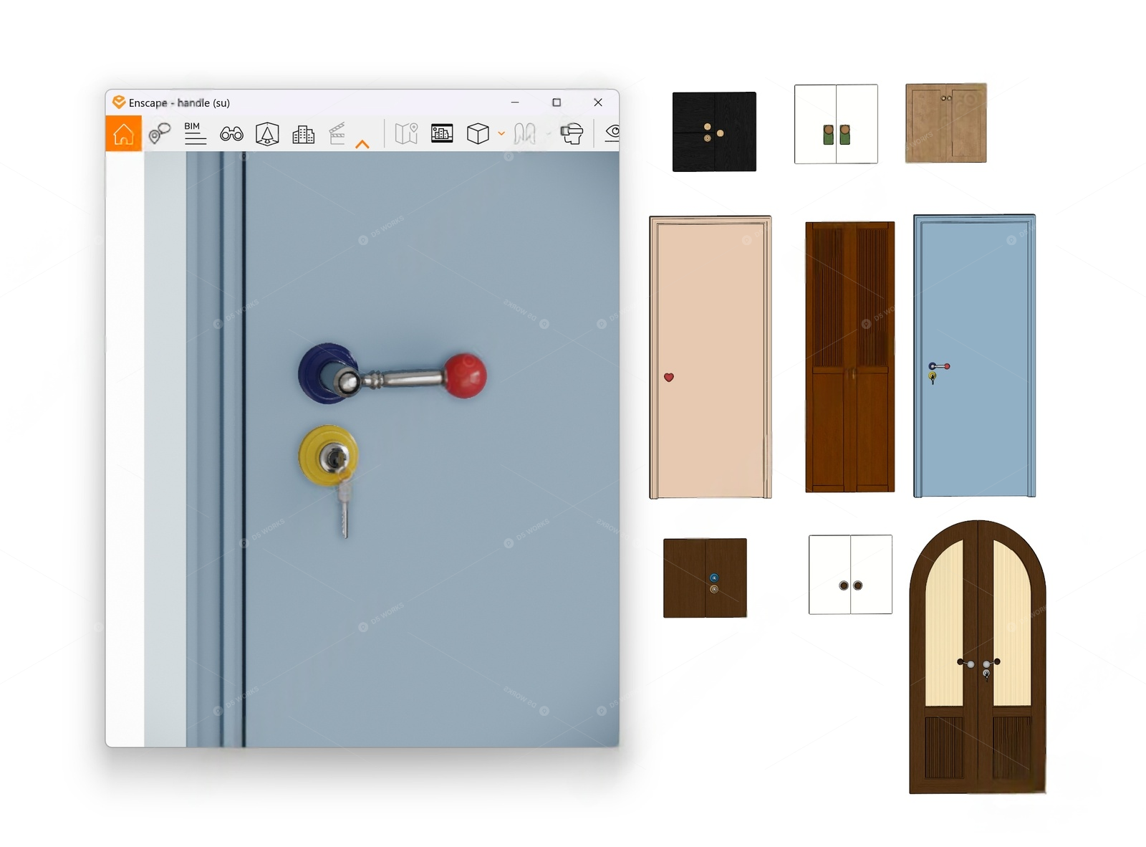Enable the VR headset mode icon
This screenshot has width=1146, height=847.
point(572,133)
